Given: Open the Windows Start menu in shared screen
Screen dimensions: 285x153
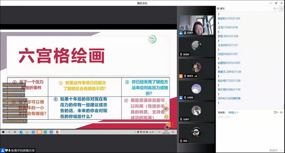Looking at the screenshot, I should 3,132.
